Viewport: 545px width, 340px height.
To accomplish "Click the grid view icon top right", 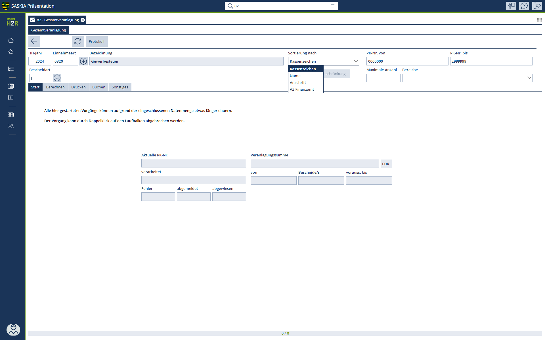I will tap(539, 20).
